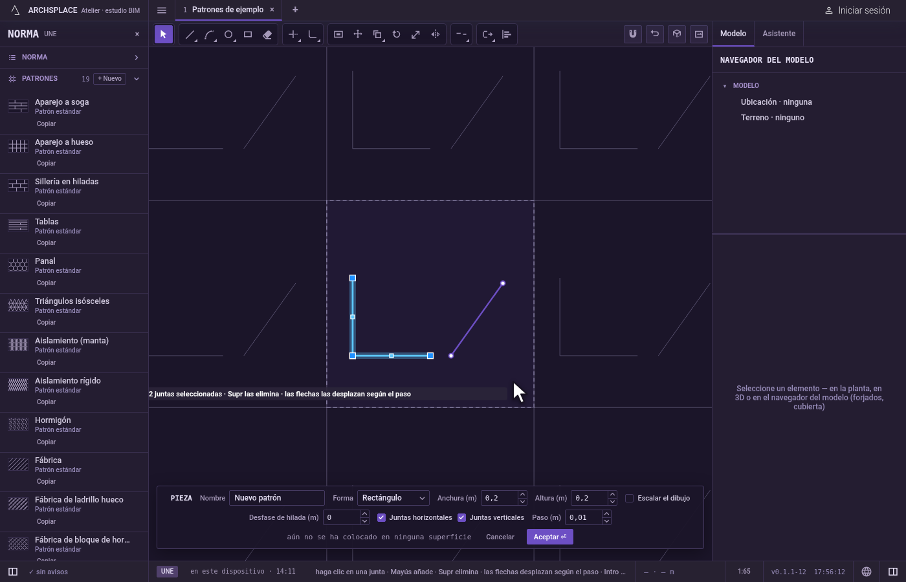Collapse the PATRONES section chevron

[137, 79]
